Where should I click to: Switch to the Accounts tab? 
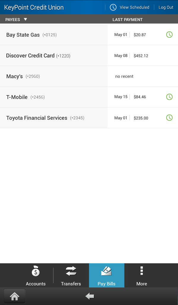point(36,276)
